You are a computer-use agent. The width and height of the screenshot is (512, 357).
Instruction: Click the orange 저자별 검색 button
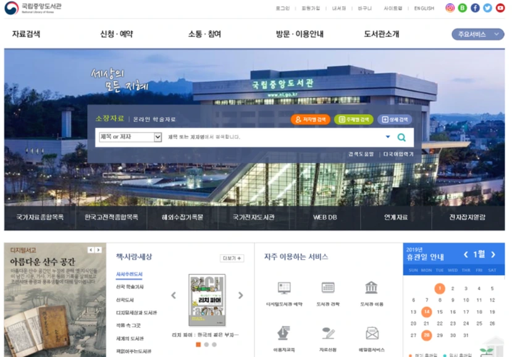coord(311,120)
